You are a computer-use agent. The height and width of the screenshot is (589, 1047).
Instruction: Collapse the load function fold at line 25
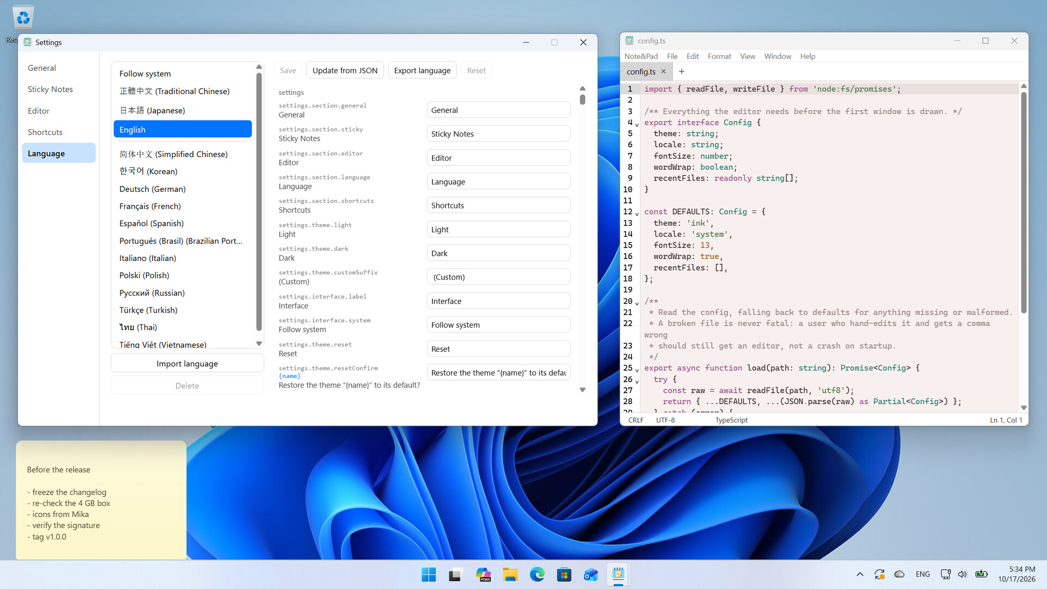click(637, 370)
